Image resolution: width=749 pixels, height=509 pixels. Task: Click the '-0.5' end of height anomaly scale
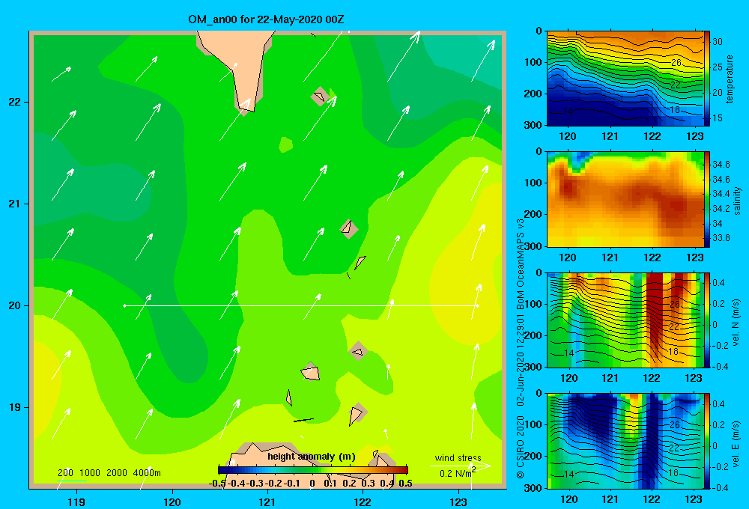point(218,484)
